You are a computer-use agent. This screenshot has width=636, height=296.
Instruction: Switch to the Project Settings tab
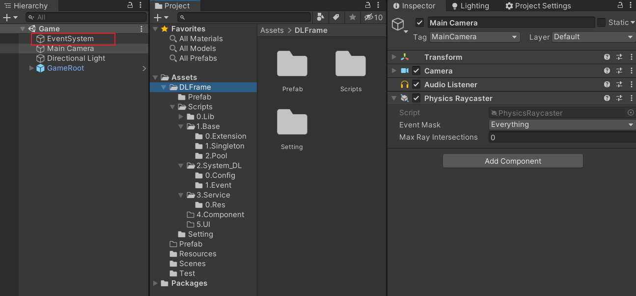coord(538,6)
